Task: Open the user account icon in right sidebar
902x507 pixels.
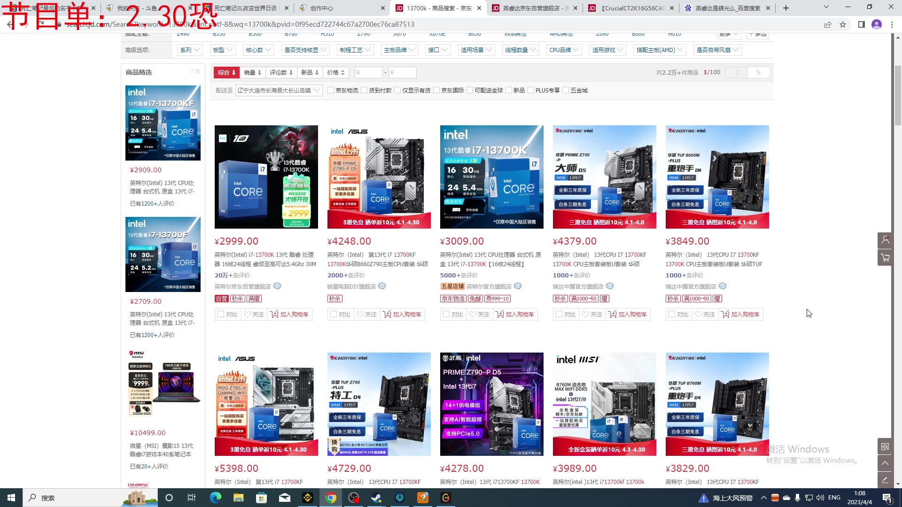Action: point(885,240)
